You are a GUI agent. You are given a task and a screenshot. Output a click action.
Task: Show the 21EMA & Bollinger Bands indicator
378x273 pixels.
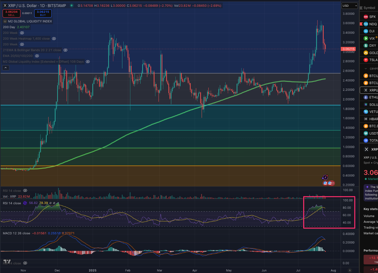pyautogui.click(x=65, y=50)
